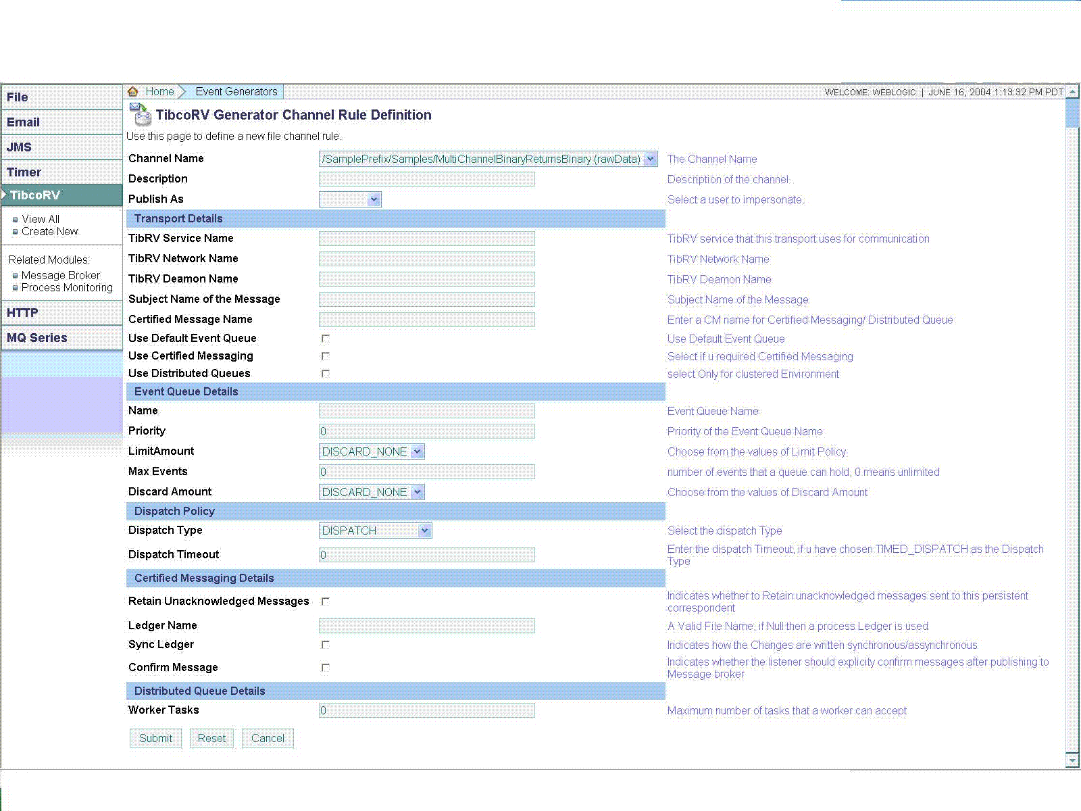Enable the Confirm Message checkbox
The width and height of the screenshot is (1081, 811).
[326, 668]
